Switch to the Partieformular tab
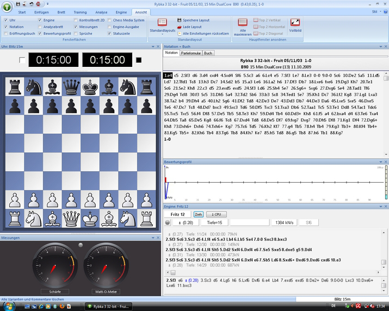This screenshot has width=389, height=311. point(190,53)
